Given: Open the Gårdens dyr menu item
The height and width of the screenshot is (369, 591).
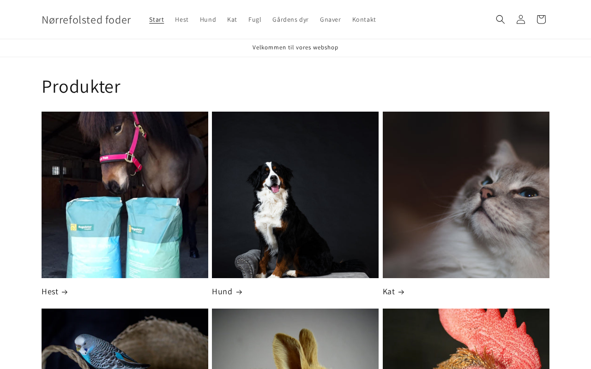Looking at the screenshot, I should (290, 19).
